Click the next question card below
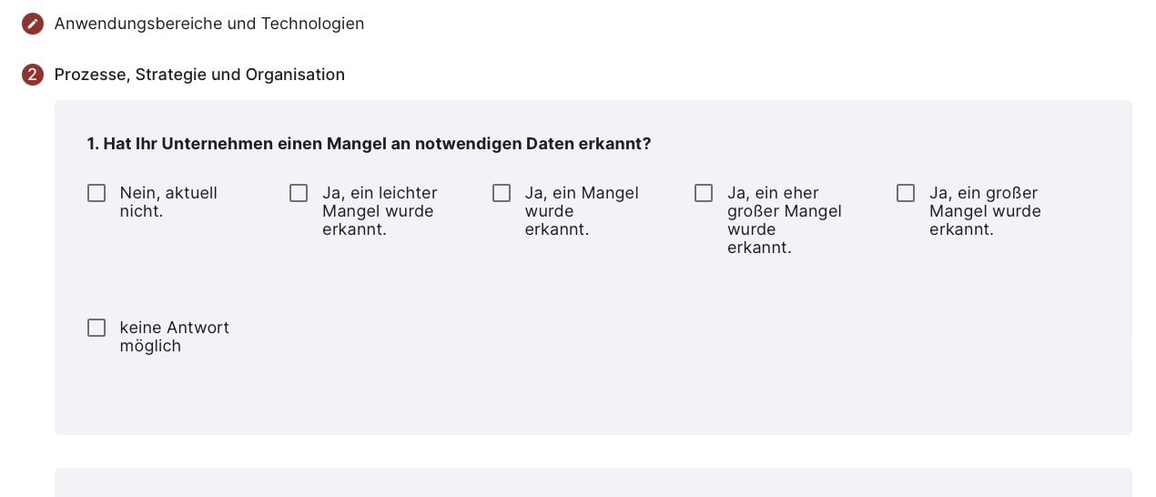Screen dimensions: 1156x497 pos(593,482)
